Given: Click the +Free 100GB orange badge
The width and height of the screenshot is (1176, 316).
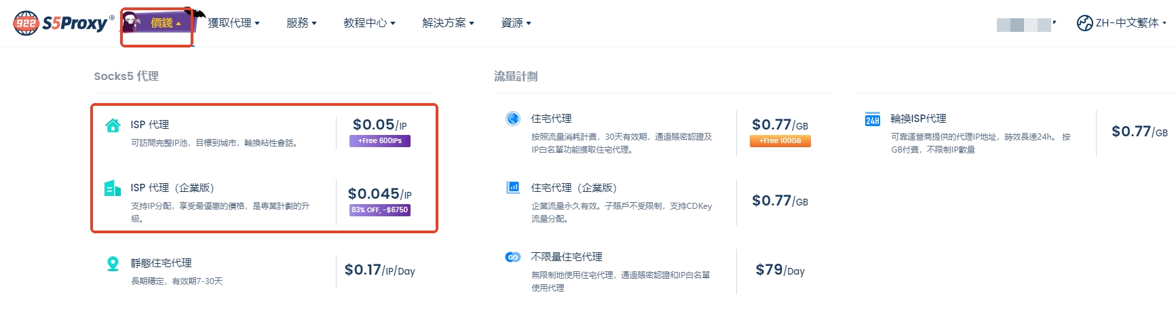Looking at the screenshot, I should 780,141.
